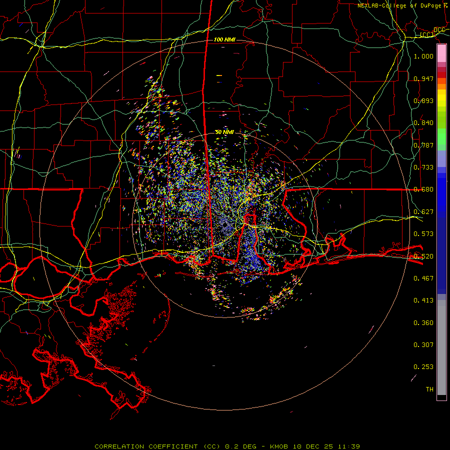The image size is (450, 450).
Task: Click the pink 1.000 color bar segment
Action: coord(441,53)
